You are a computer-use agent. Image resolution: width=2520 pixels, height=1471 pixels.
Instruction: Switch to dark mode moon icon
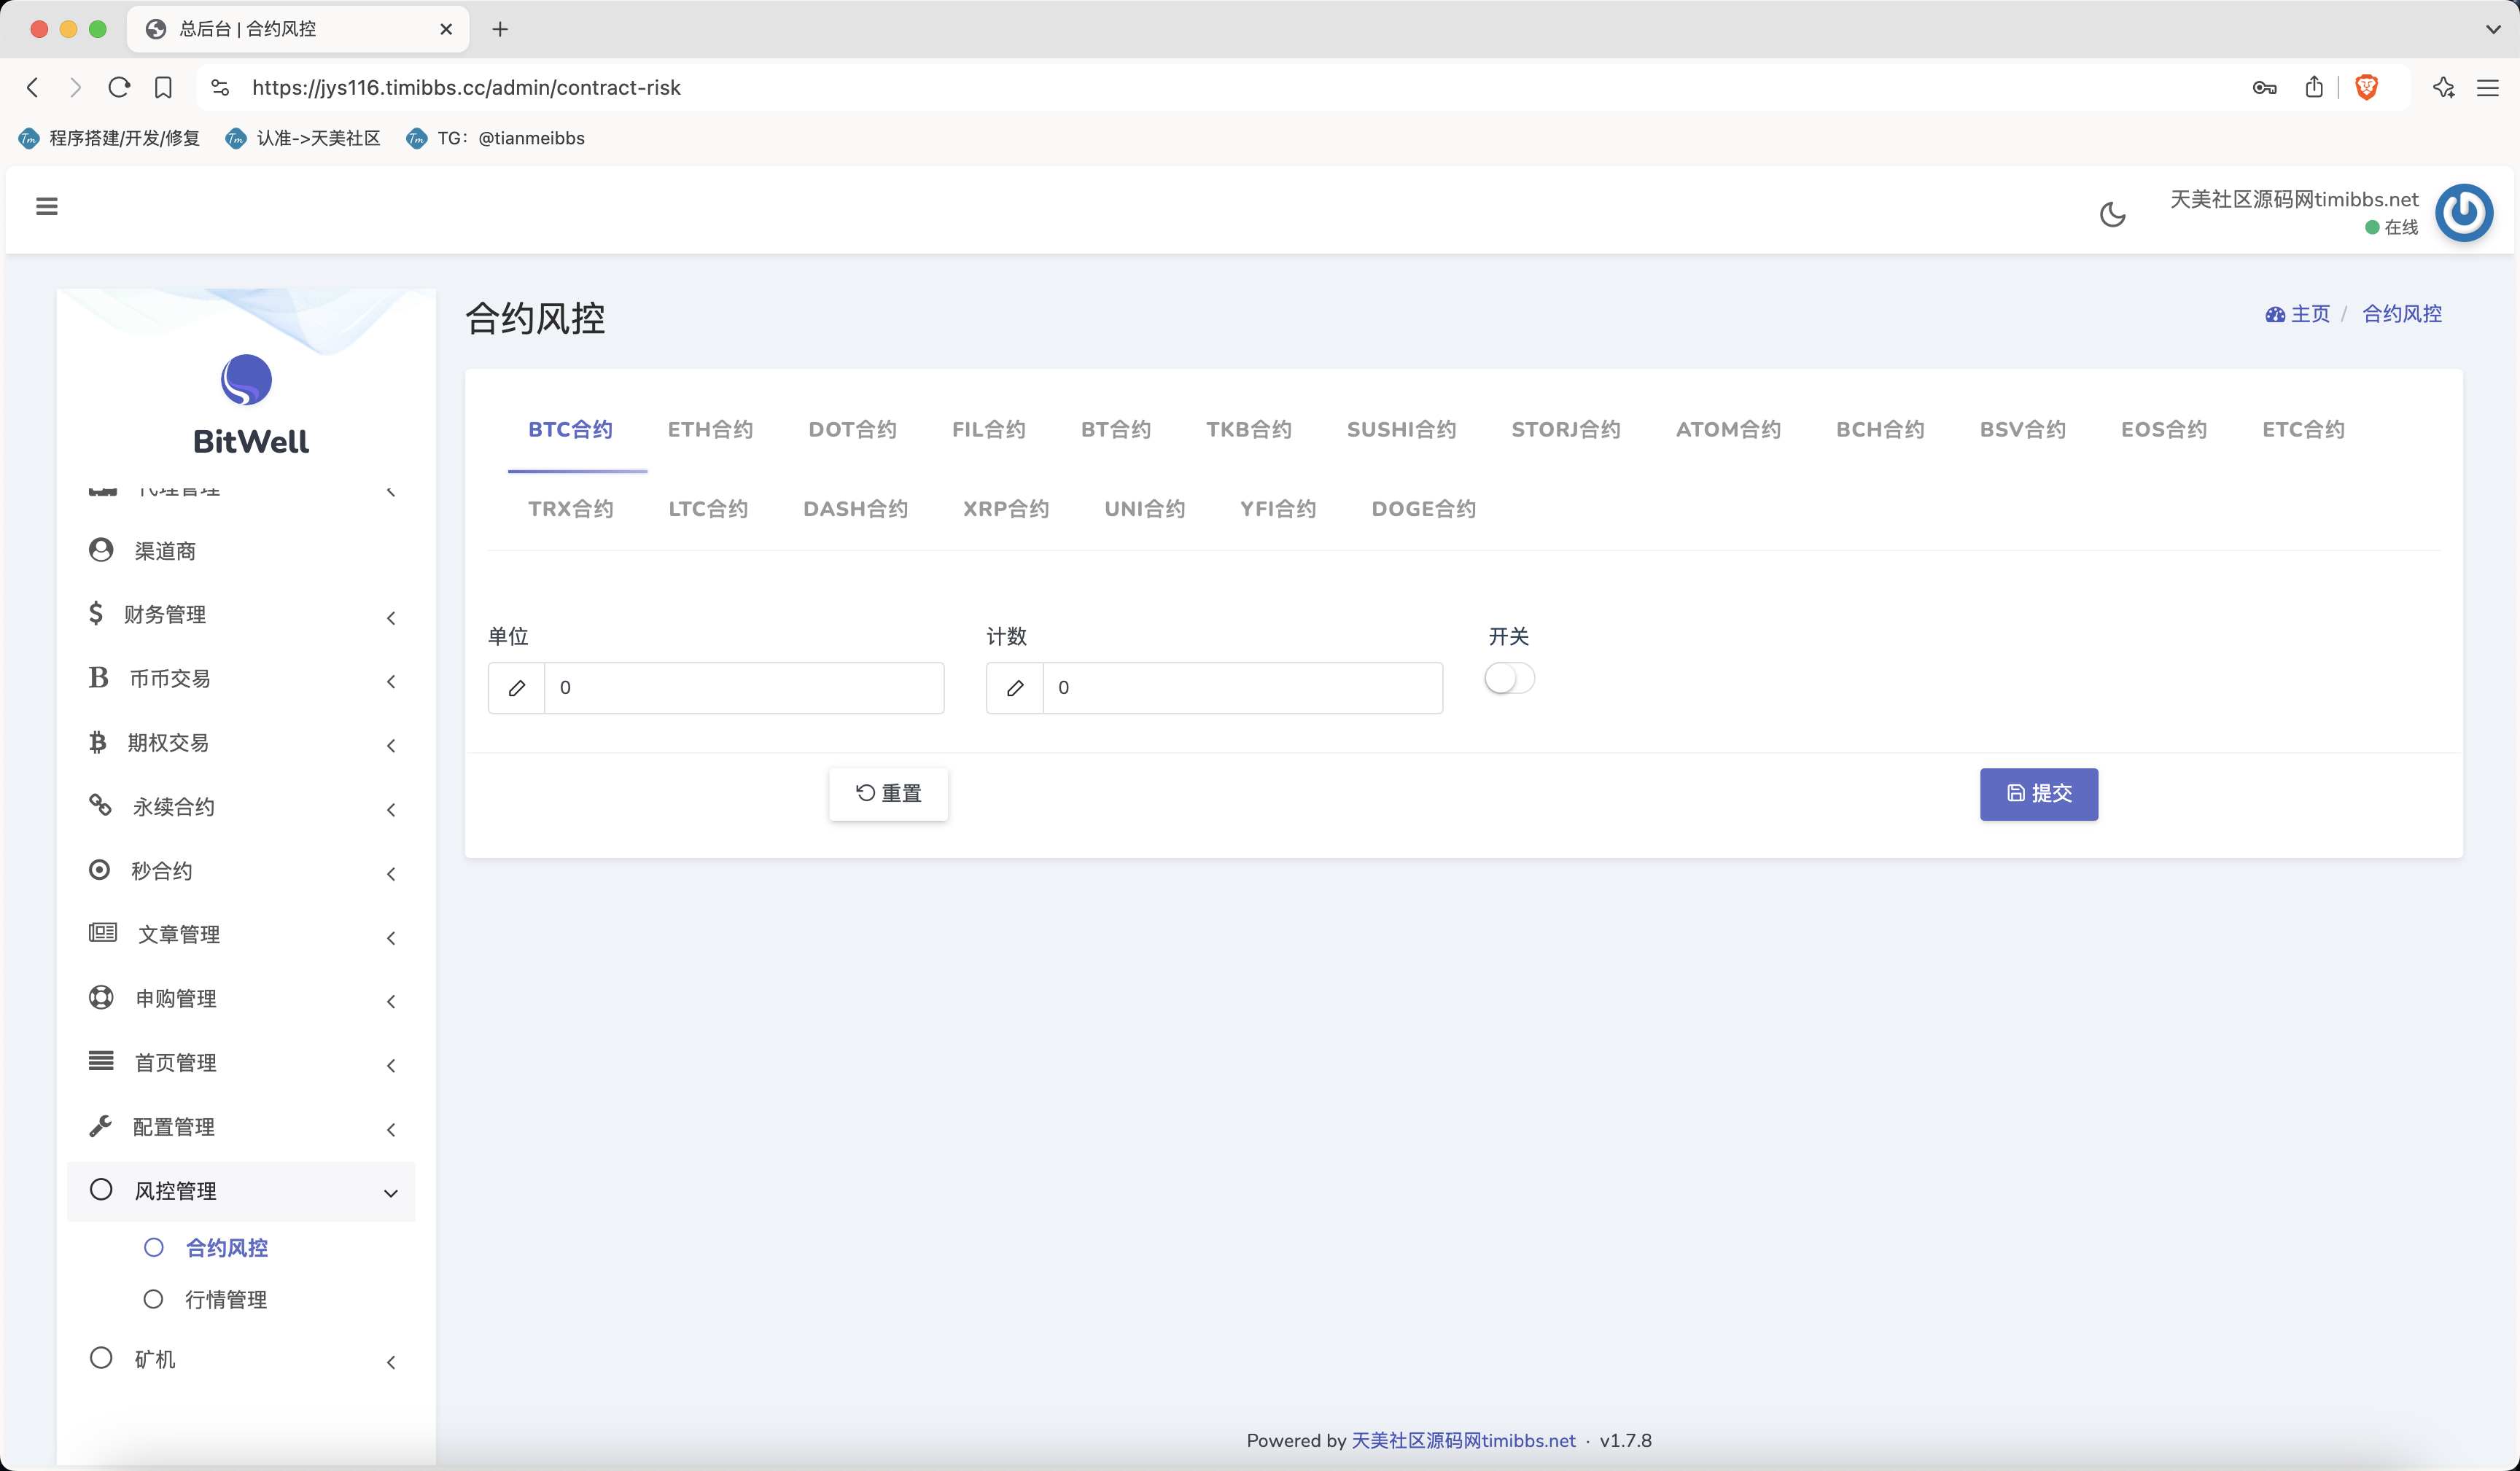point(2112,214)
